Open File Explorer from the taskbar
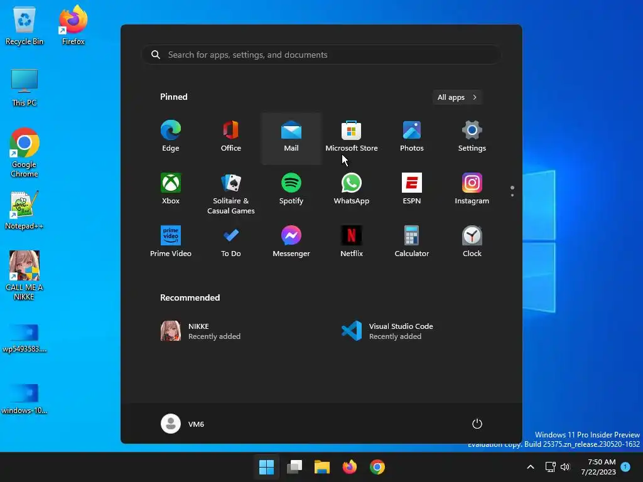Screen dimensions: 643x482 pos(322,467)
